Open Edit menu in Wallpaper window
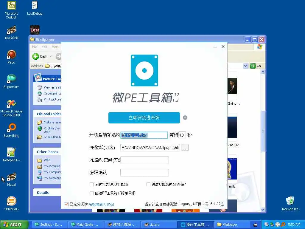Viewport: 305px width, 229px height. click(44, 47)
